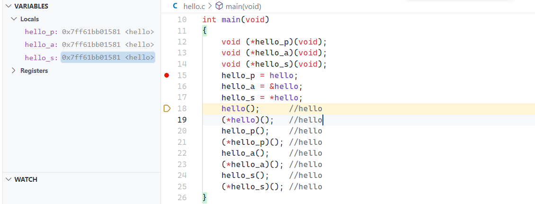Open hello.c breadcrumb item
Image resolution: width=535 pixels, height=204 pixels.
click(x=194, y=6)
